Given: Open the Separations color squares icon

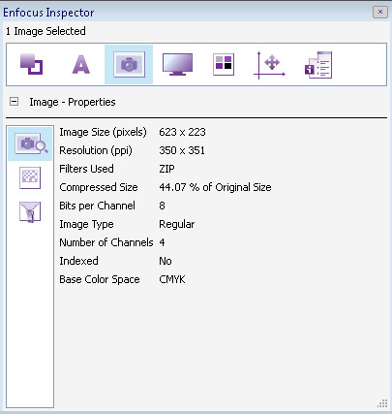Looking at the screenshot, I should pos(224,64).
